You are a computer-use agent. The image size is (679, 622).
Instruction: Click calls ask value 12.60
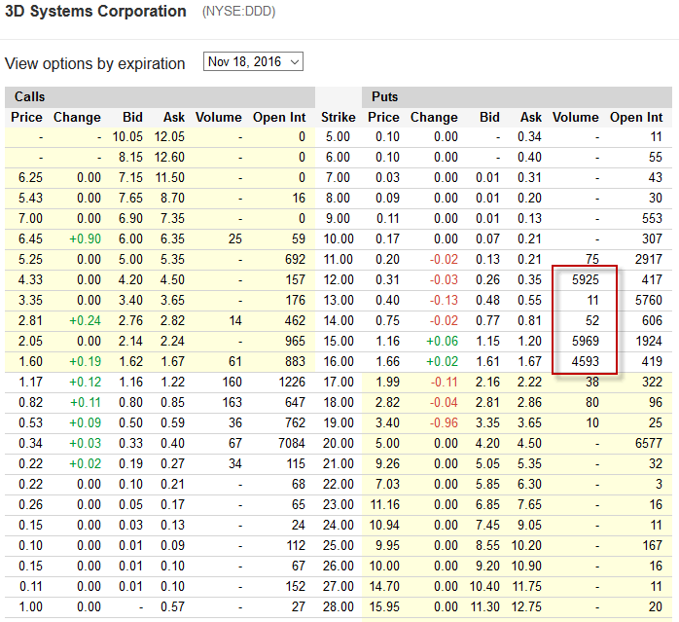point(169,158)
